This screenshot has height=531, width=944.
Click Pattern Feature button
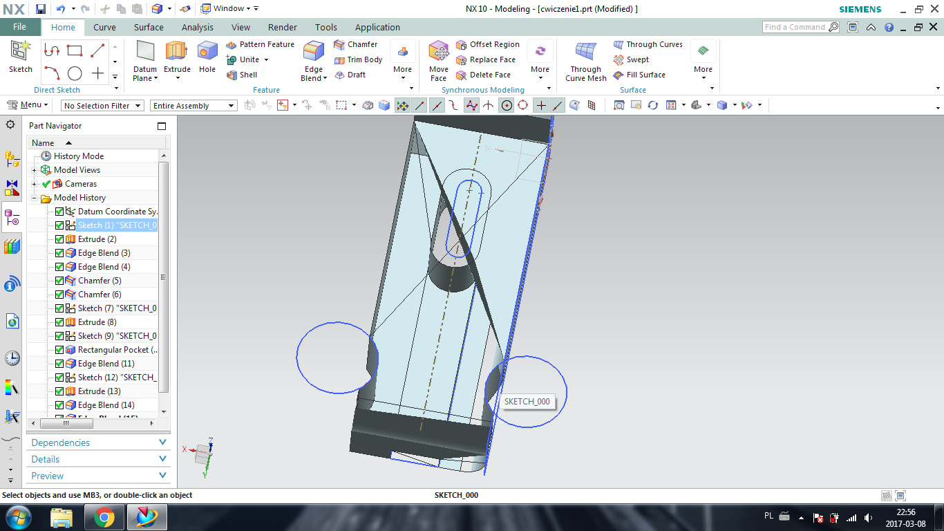260,44
